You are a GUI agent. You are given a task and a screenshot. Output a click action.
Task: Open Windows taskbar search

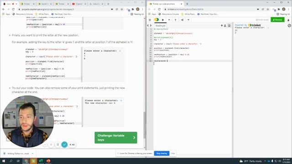[x=11, y=161]
